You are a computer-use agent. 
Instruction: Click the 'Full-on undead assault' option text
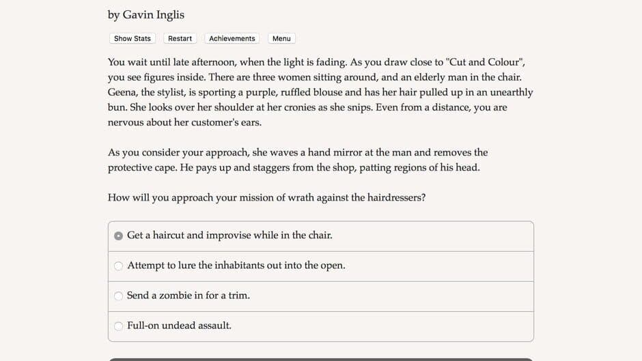[179, 326]
